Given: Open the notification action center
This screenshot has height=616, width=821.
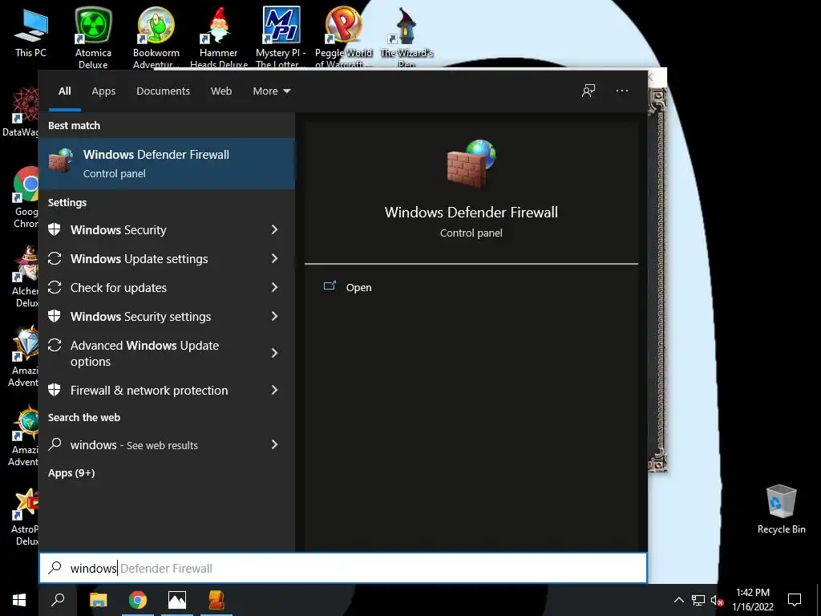Looking at the screenshot, I should (x=795, y=600).
